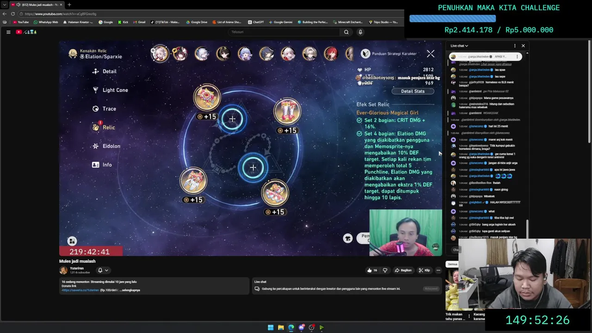Open File Explorer from taskbar
This screenshot has height=333, width=592.
[x=281, y=327]
